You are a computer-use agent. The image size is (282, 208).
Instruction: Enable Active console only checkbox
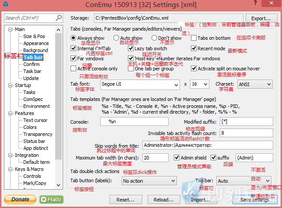(73, 68)
